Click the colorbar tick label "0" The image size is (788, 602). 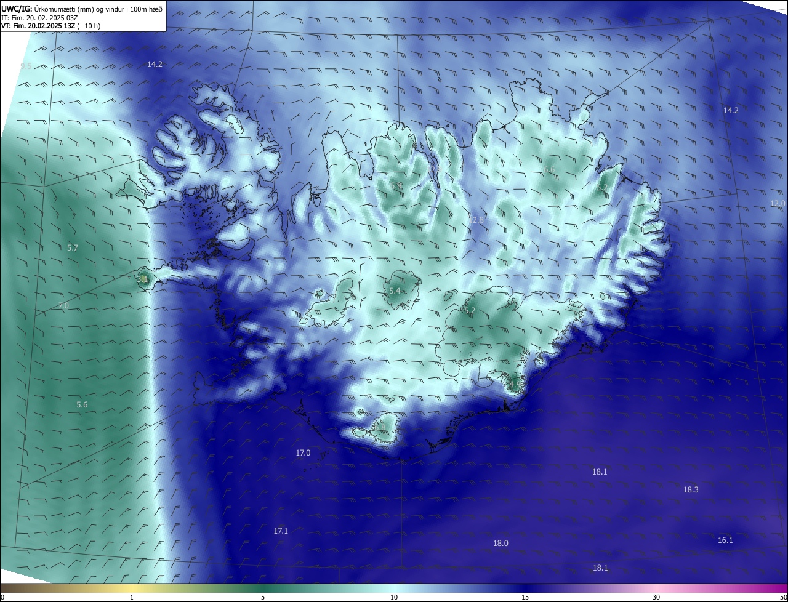click(x=2, y=597)
